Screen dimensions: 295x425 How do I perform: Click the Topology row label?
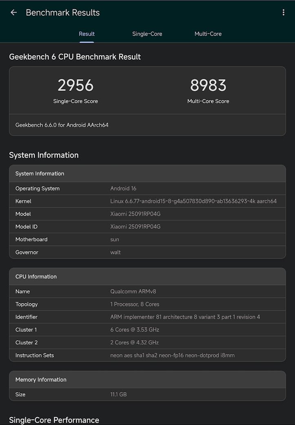point(27,304)
